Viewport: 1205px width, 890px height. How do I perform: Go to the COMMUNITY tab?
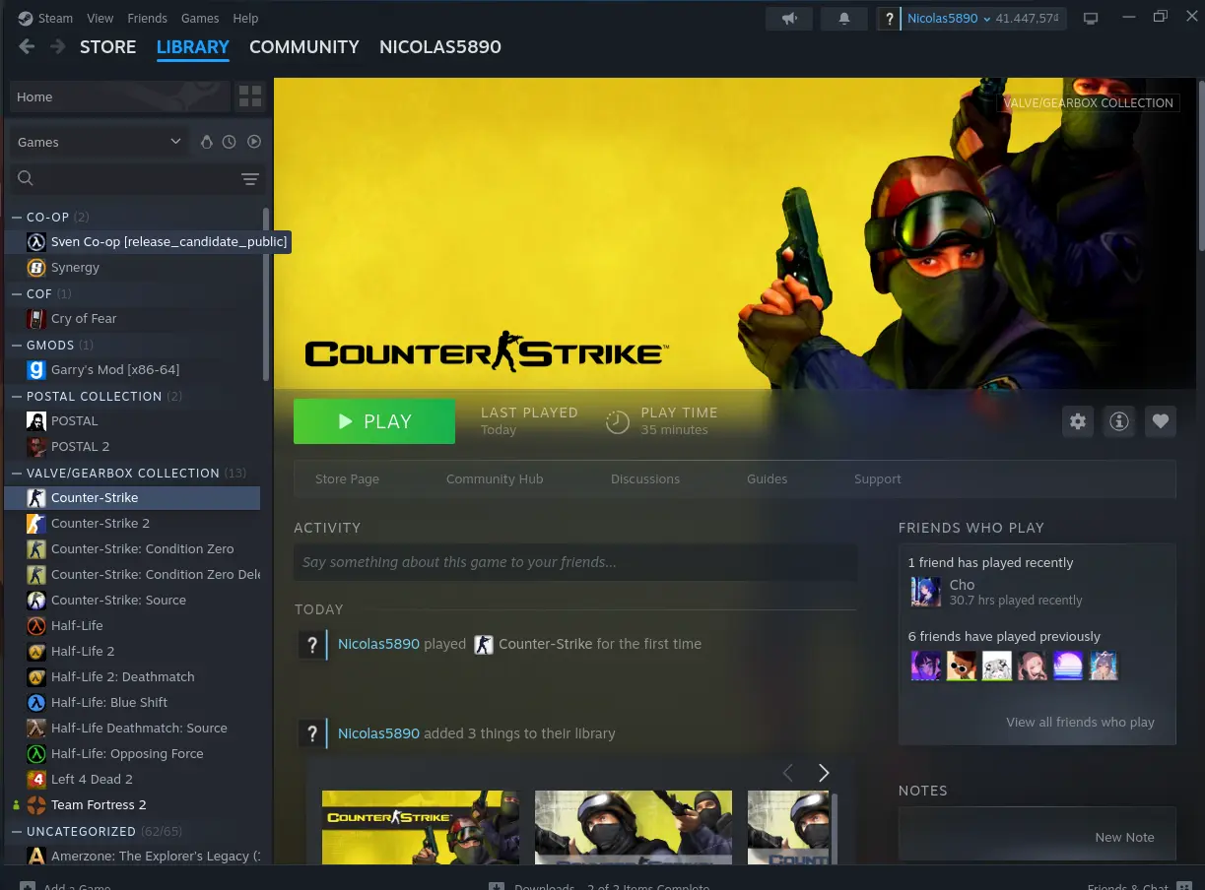tap(304, 46)
